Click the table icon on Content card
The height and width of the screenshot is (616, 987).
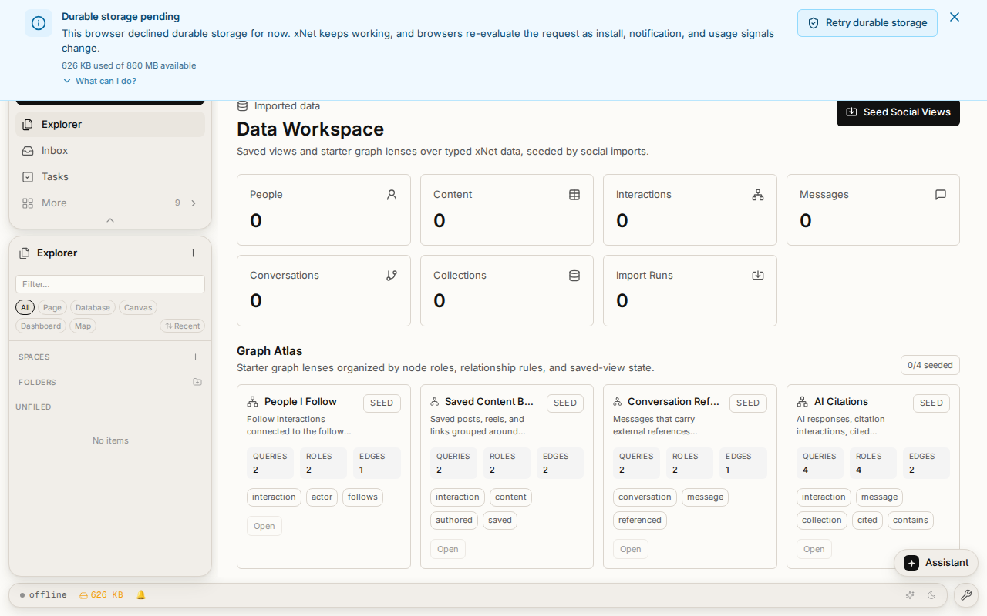[x=574, y=195]
